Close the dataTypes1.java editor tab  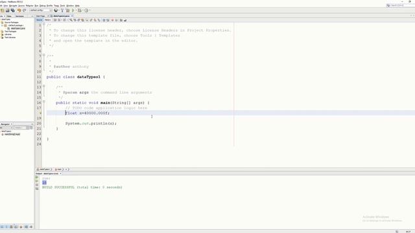pos(72,16)
